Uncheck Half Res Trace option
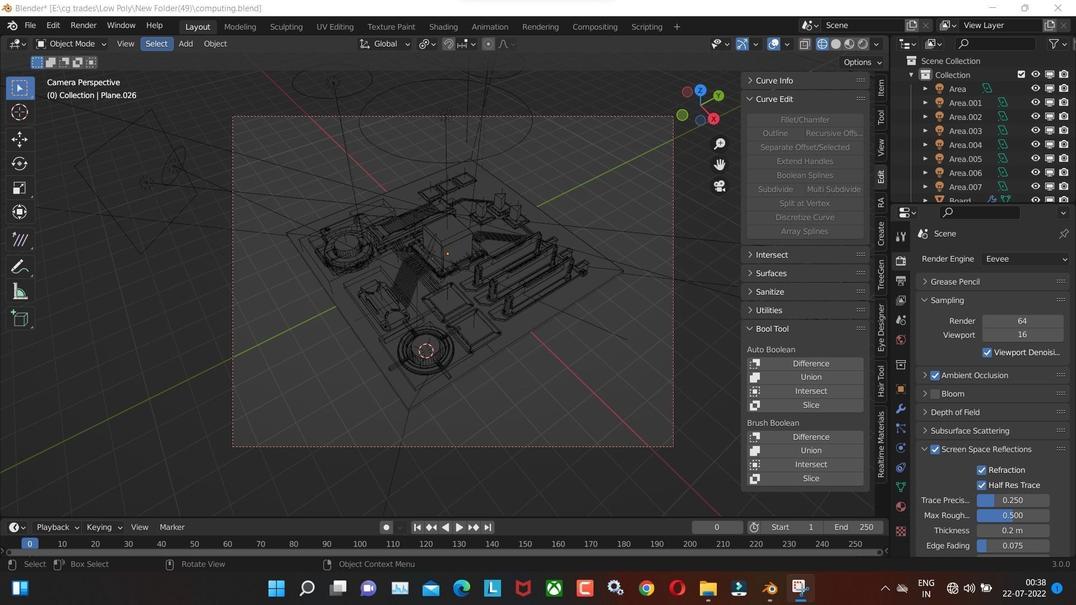The height and width of the screenshot is (605, 1076). coord(981,485)
